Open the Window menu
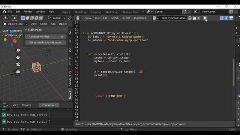 (40, 12)
